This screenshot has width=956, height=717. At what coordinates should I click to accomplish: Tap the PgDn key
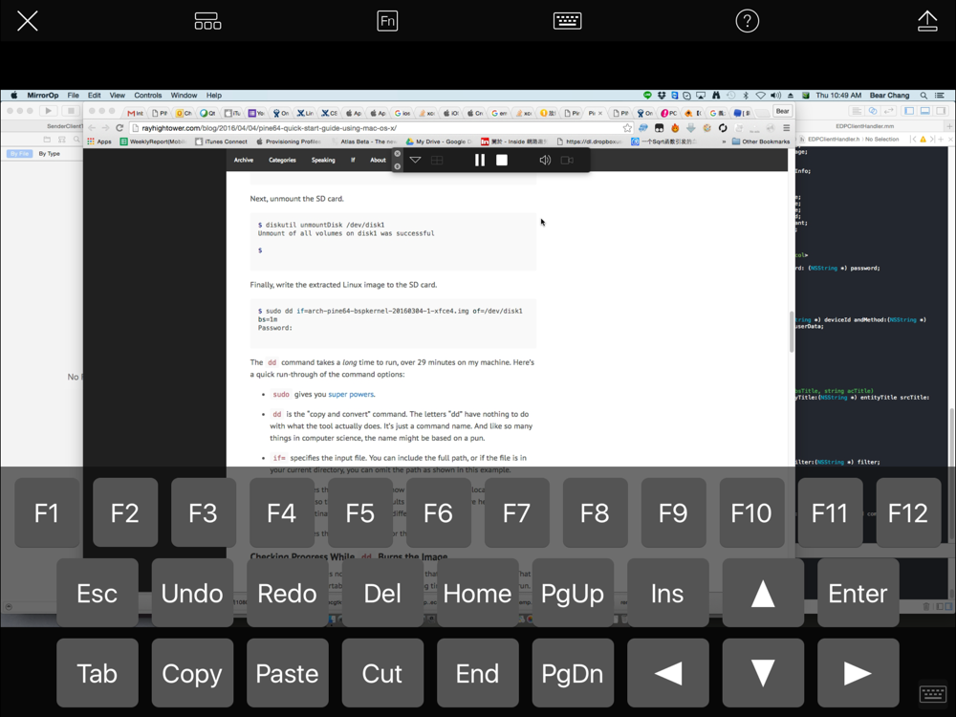[573, 673]
